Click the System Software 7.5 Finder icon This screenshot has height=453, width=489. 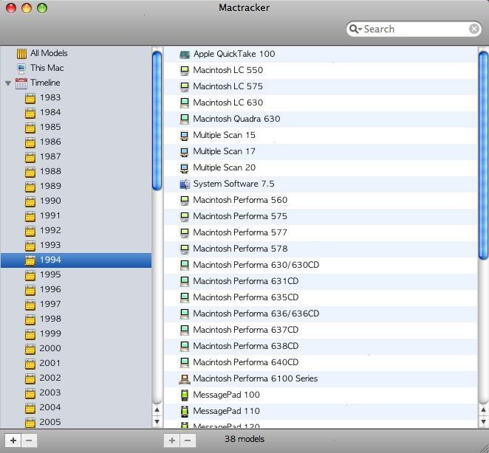click(x=185, y=184)
